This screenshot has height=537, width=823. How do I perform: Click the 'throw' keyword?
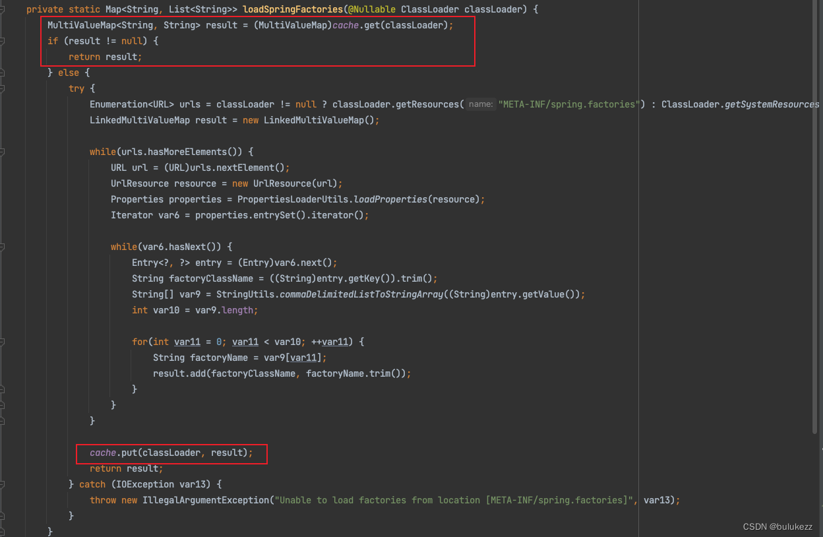pyautogui.click(x=103, y=500)
